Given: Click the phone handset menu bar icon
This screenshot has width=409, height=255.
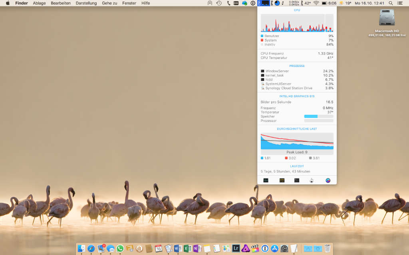Looking at the screenshot, I should (228, 3).
